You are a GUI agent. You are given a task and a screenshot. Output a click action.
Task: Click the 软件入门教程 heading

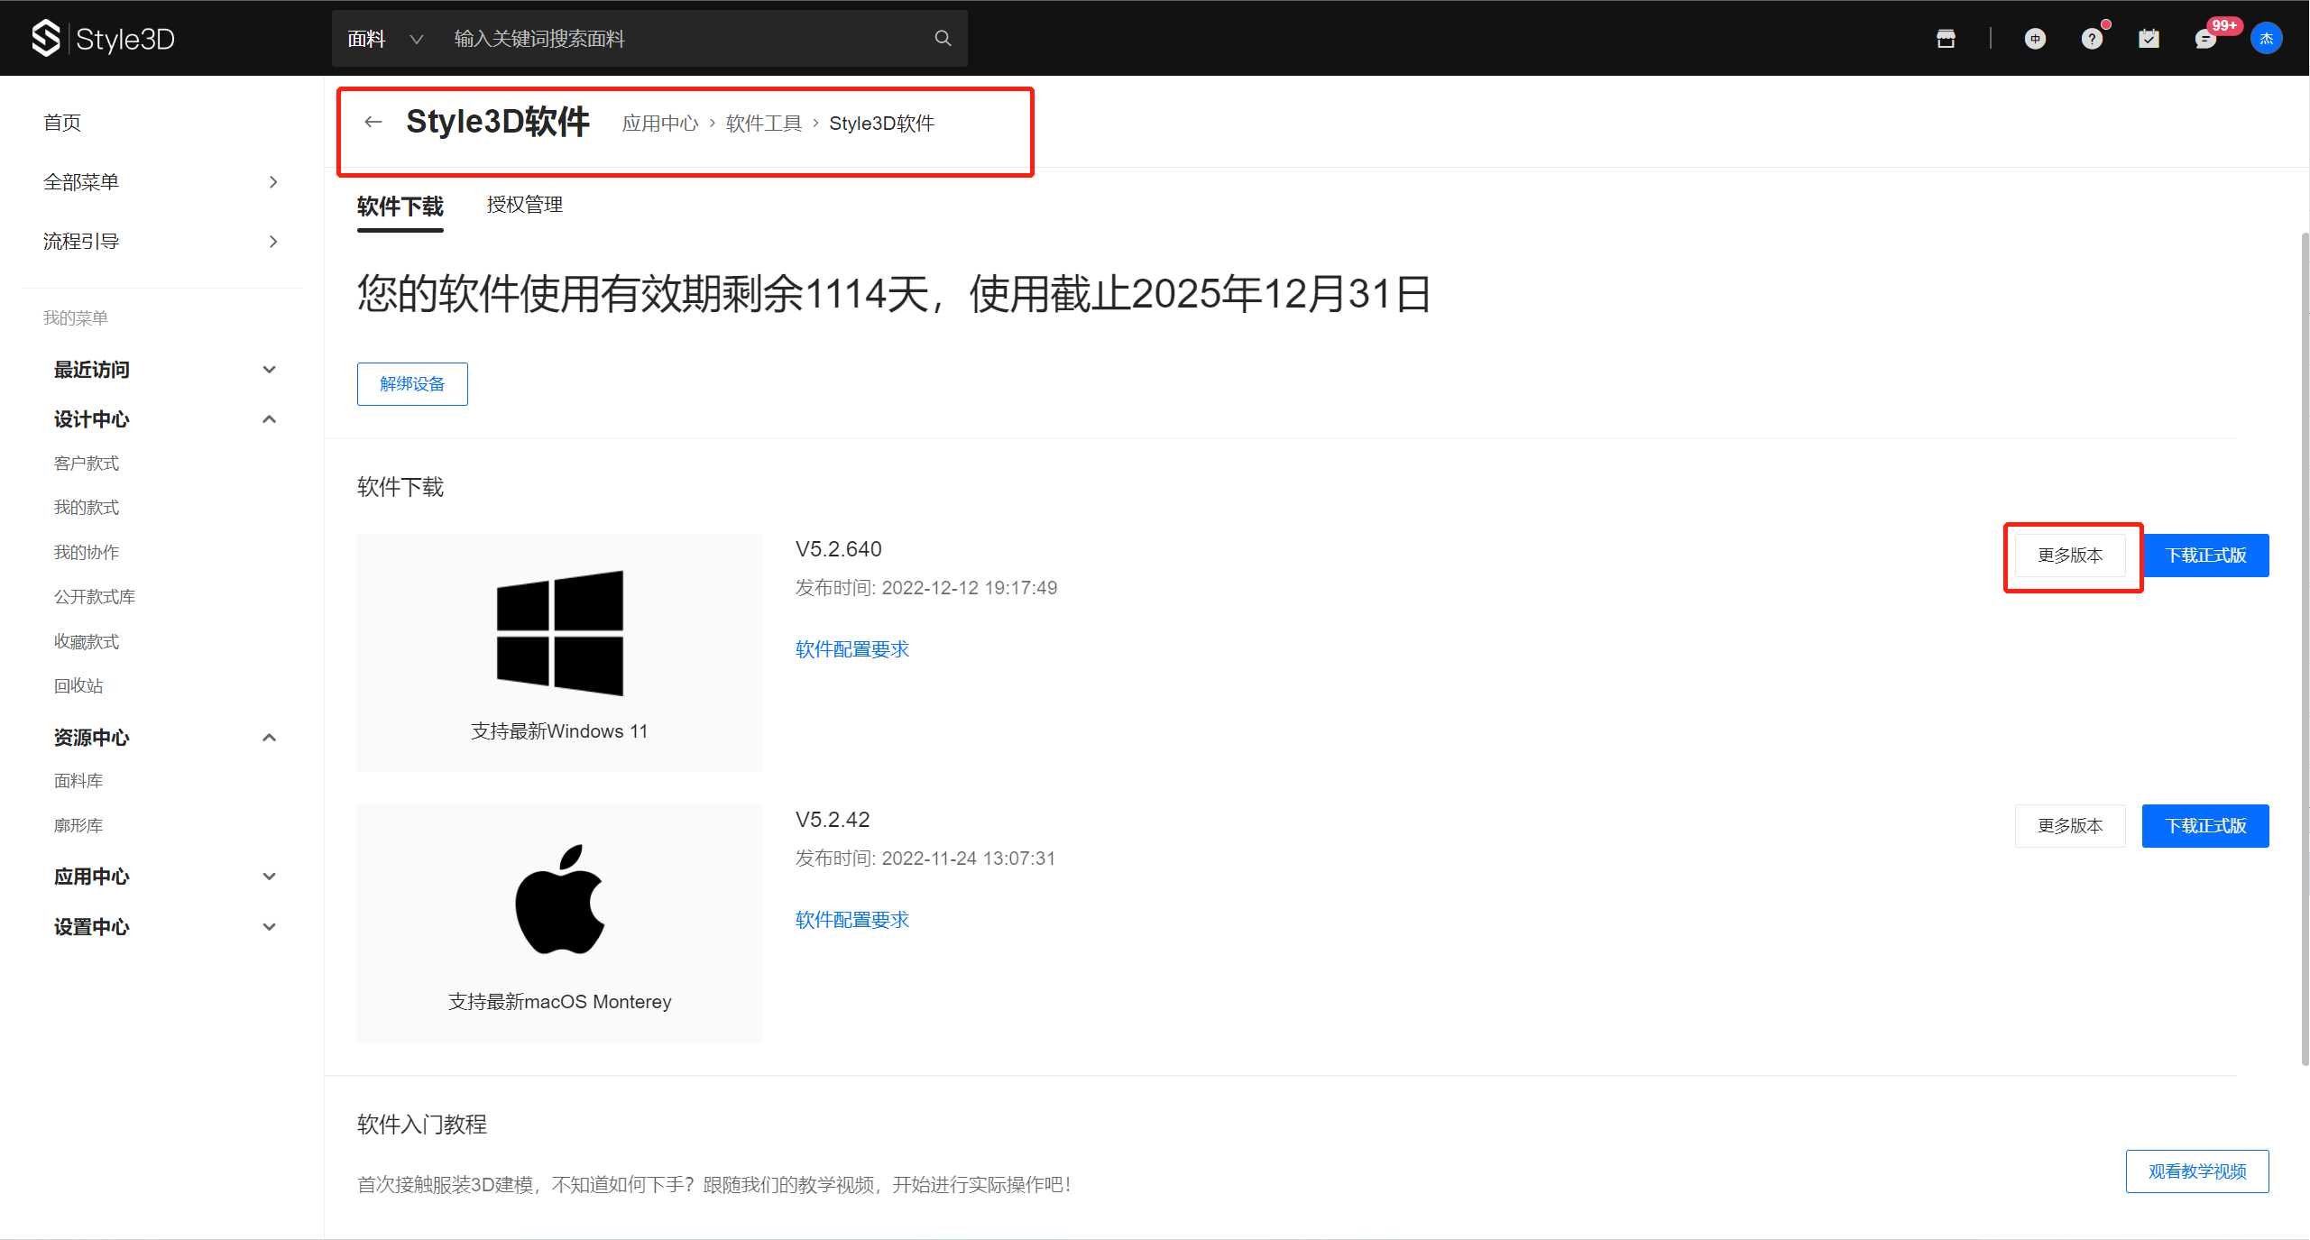(x=422, y=1125)
